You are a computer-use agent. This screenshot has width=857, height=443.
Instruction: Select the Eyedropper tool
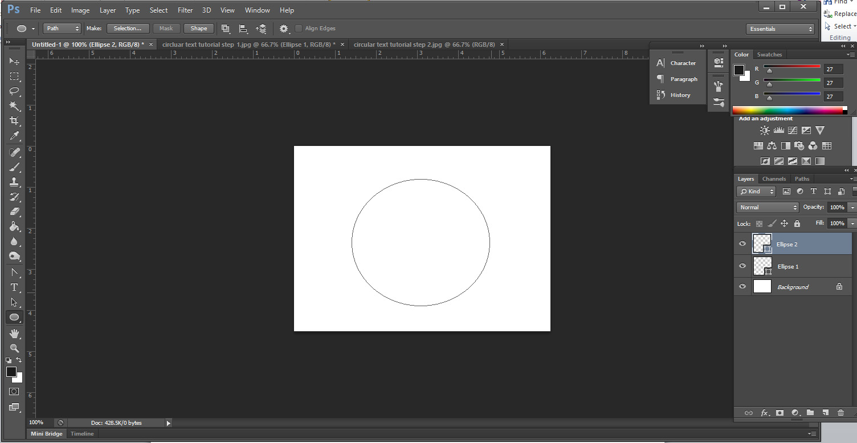14,136
